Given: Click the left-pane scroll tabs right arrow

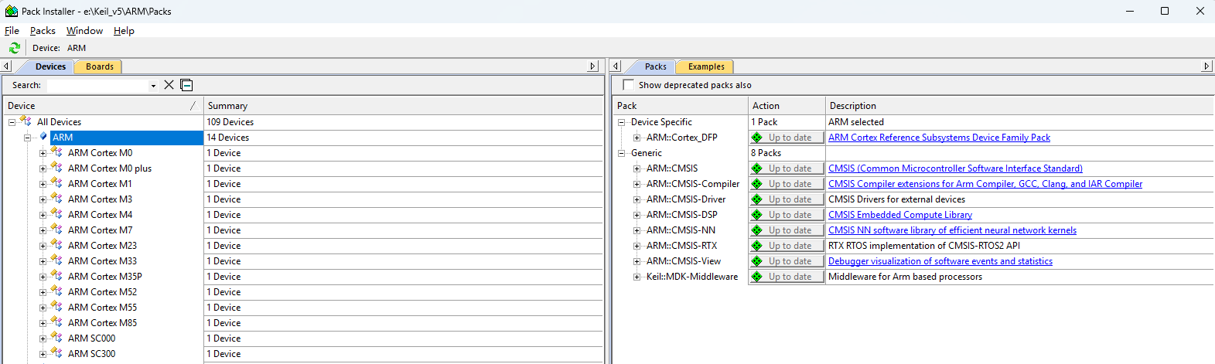Looking at the screenshot, I should [593, 66].
